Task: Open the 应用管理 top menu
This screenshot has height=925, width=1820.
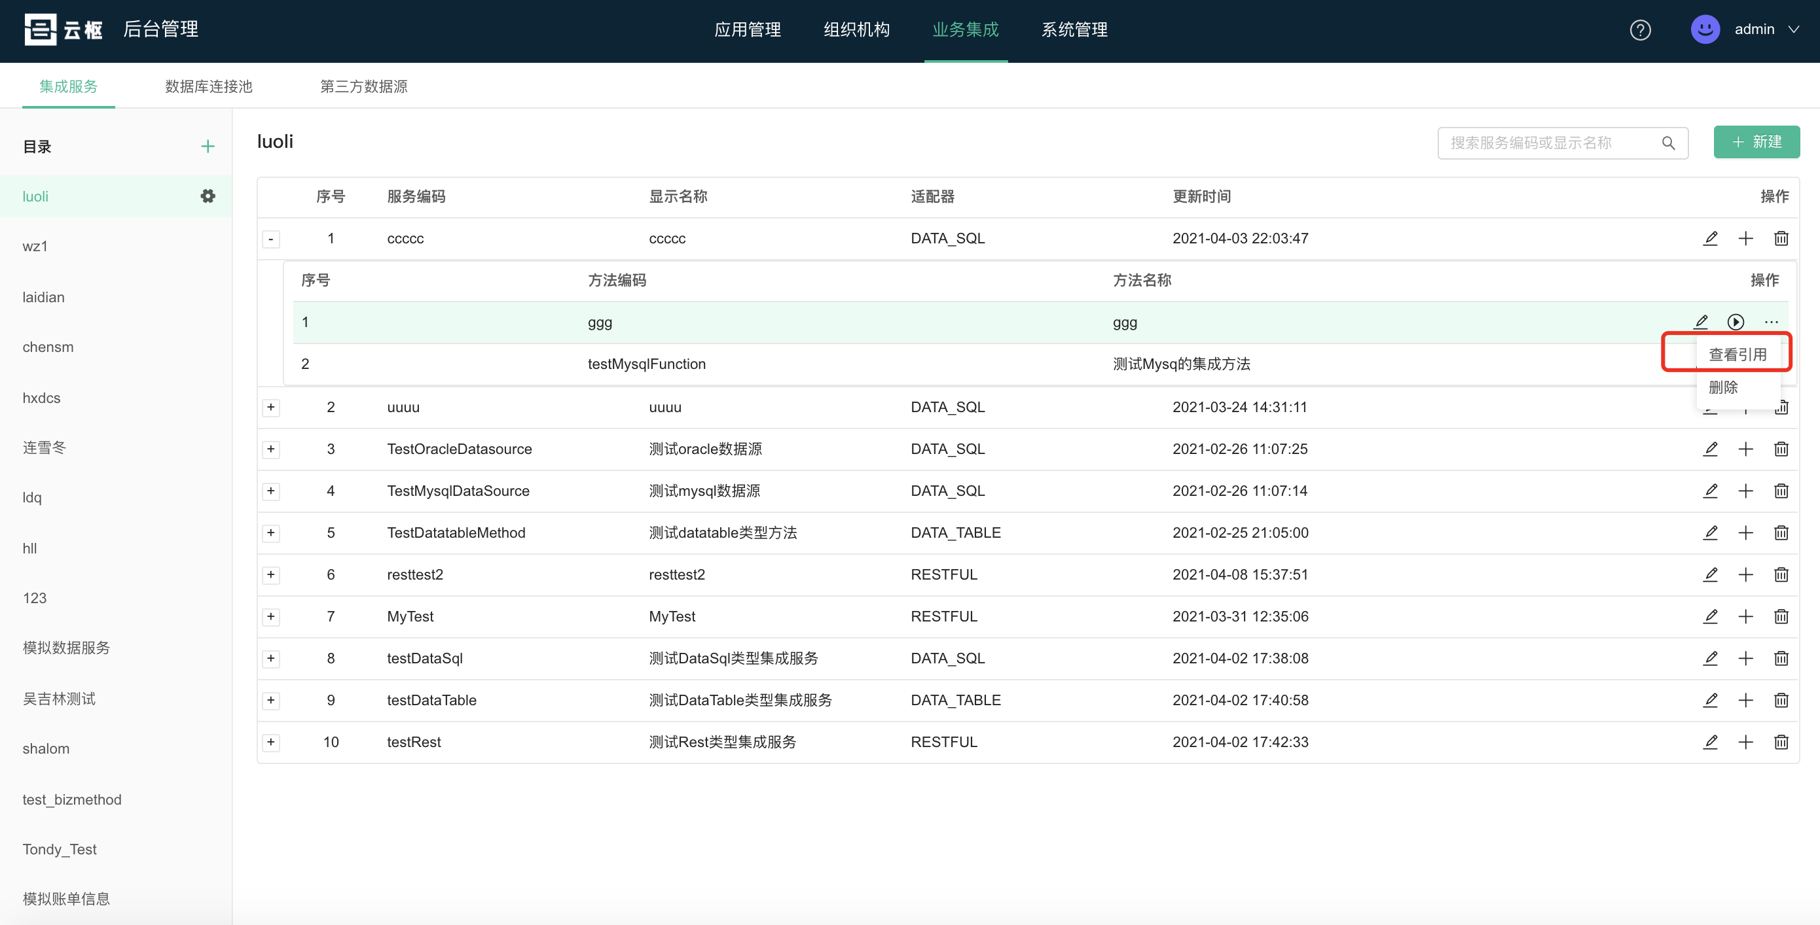Action: coord(747,29)
